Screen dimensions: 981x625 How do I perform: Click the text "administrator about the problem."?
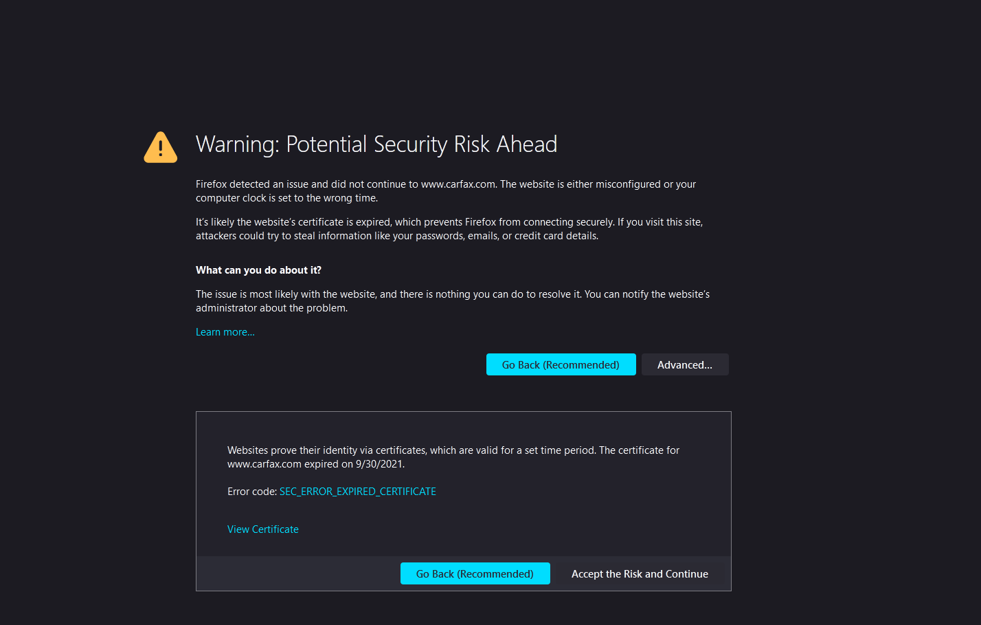[271, 308]
